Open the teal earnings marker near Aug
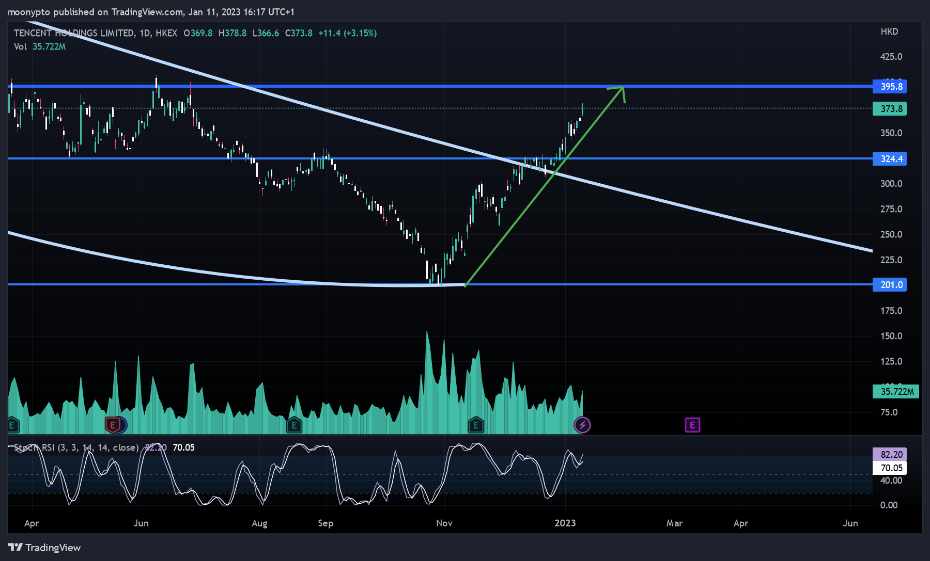This screenshot has width=930, height=561. coord(294,425)
